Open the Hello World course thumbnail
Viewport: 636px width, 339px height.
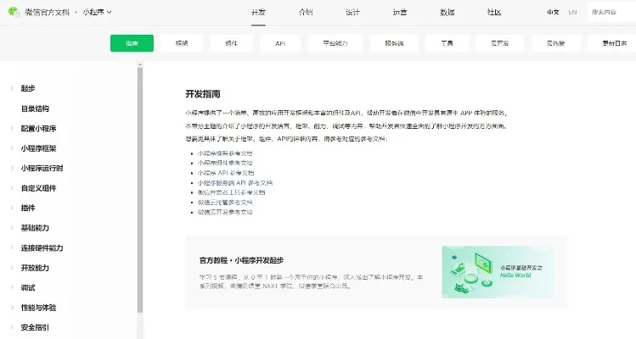click(498, 272)
